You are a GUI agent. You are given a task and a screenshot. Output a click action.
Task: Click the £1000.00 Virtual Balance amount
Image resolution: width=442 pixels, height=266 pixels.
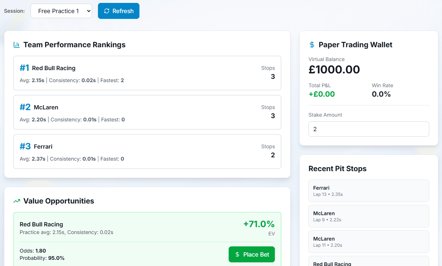(x=334, y=69)
